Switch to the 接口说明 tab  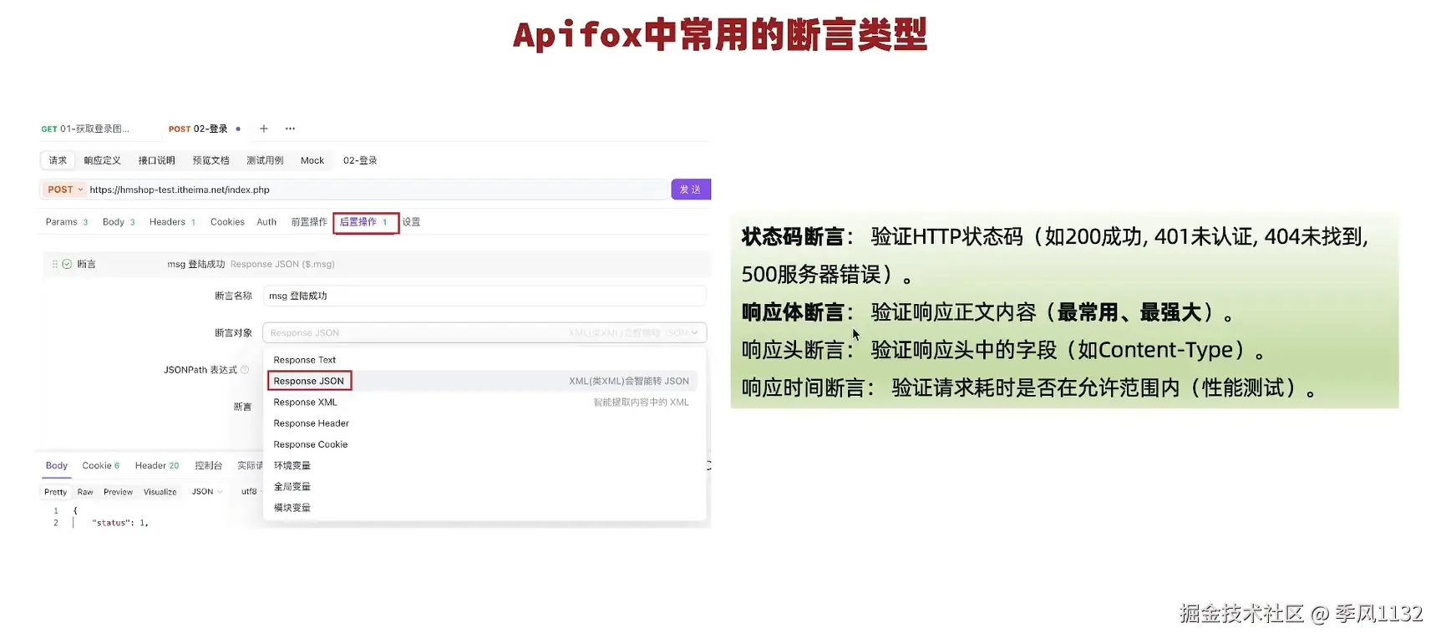156,160
